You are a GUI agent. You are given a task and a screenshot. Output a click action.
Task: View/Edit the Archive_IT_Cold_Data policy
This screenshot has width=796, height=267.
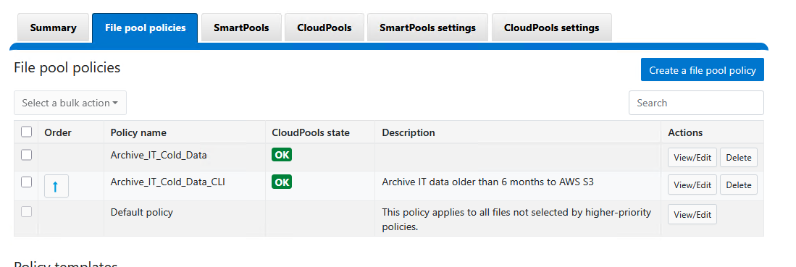pos(692,157)
